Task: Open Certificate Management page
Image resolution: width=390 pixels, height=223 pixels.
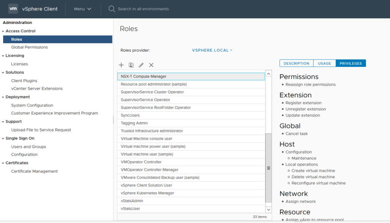Action: 34,171
